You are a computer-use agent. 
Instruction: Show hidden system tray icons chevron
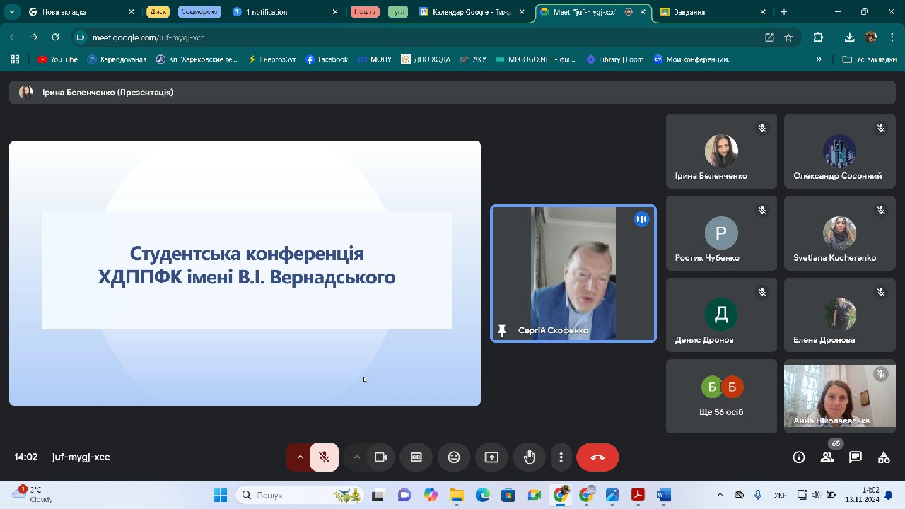pos(720,495)
